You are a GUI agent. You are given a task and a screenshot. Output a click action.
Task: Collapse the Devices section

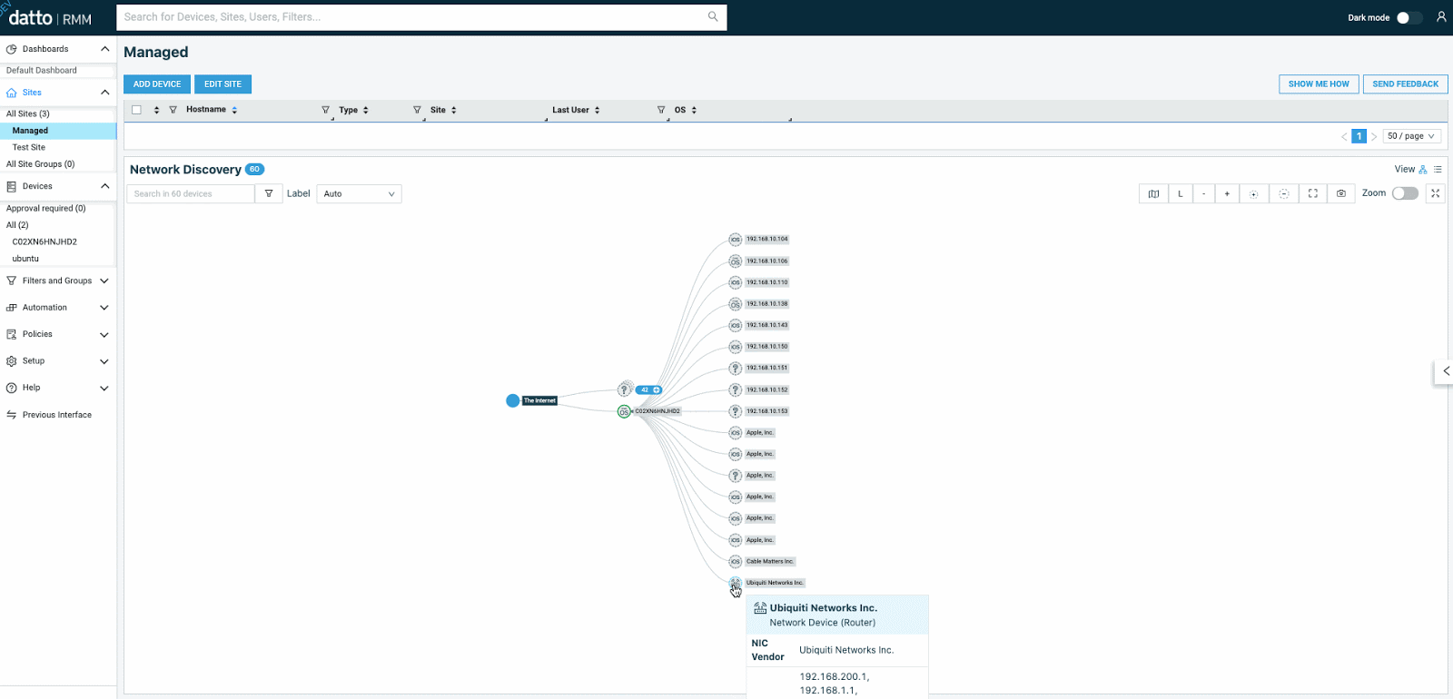tap(104, 186)
